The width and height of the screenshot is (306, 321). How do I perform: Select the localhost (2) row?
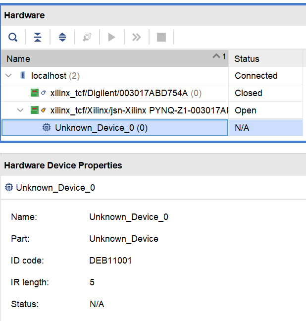pos(114,76)
